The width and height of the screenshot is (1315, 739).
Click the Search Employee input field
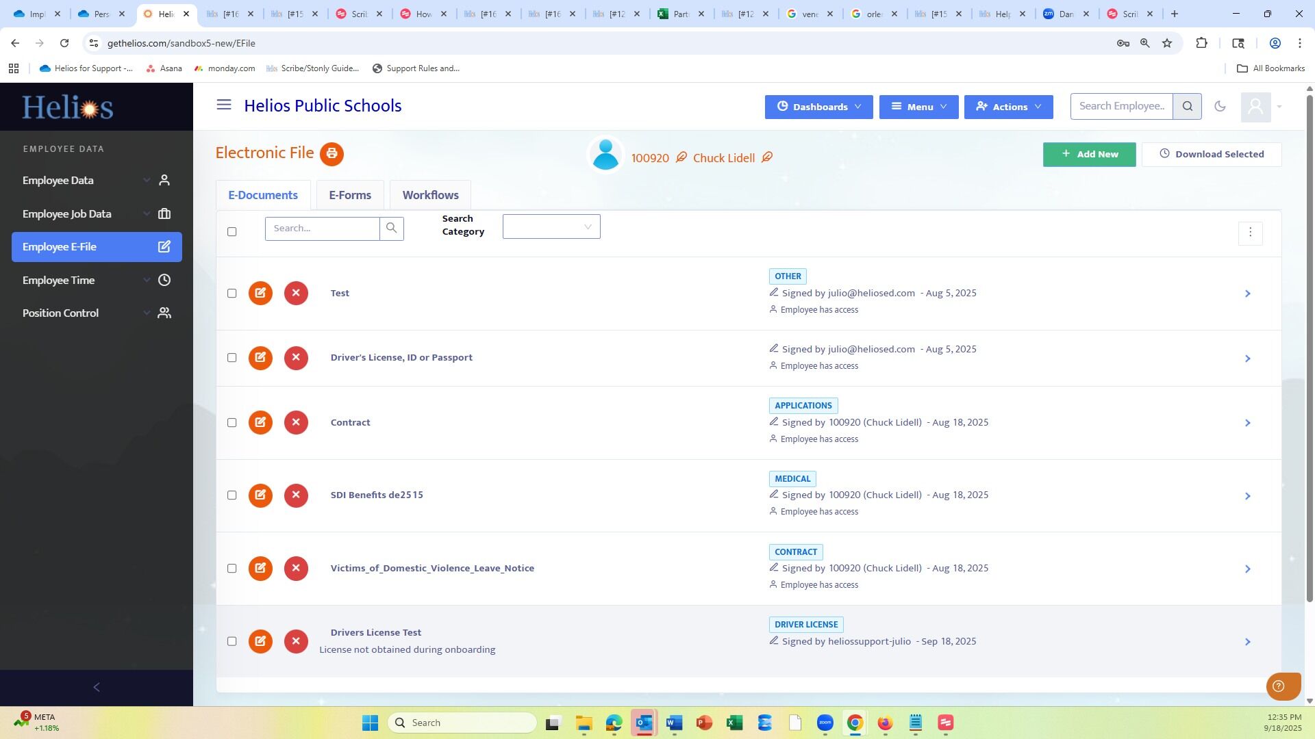coord(1121,106)
